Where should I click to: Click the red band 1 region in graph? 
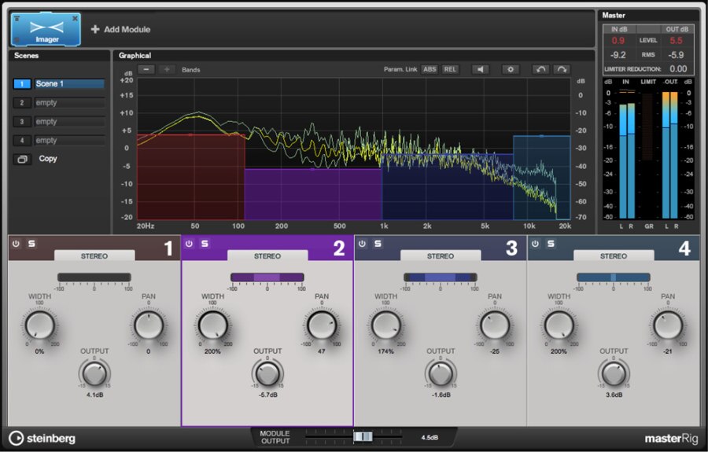(x=191, y=177)
